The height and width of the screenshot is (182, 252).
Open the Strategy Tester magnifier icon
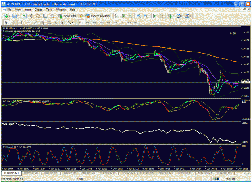click(x=52, y=16)
